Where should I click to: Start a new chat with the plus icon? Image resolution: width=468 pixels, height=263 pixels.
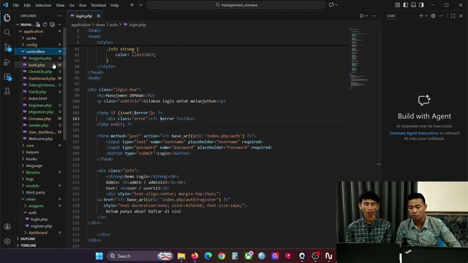(421, 16)
